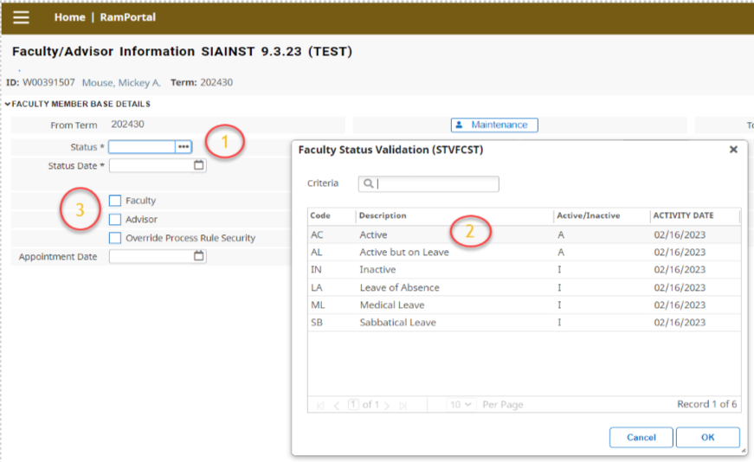Click the ID value W00391507
Image resolution: width=754 pixels, height=462 pixels.
click(48, 82)
